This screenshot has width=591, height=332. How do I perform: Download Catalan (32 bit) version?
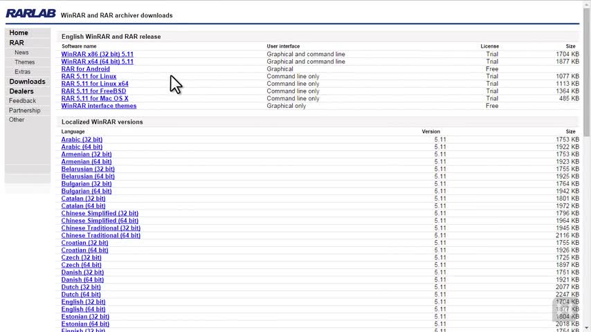[83, 199]
